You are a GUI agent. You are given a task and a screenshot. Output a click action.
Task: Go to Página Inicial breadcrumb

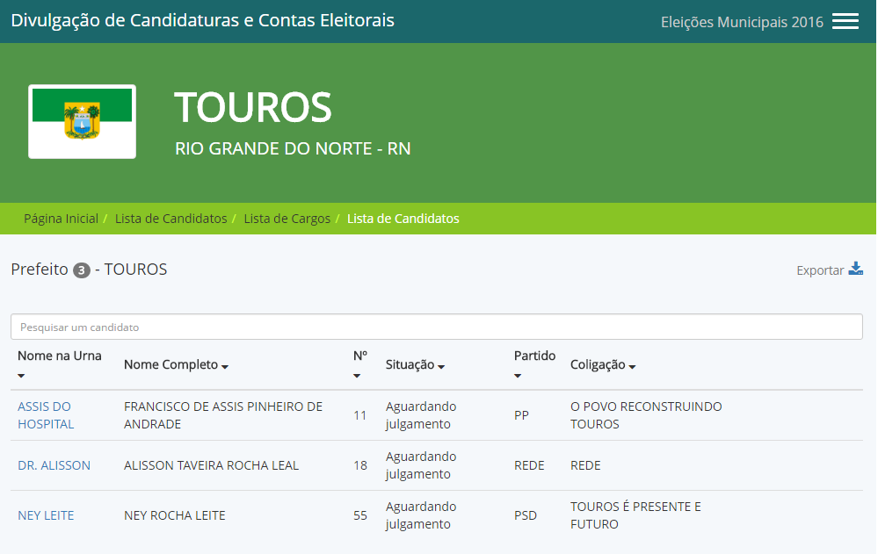[61, 219]
